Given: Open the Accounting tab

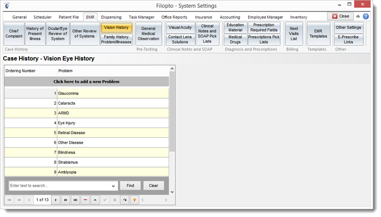Looking at the screenshot, I should click(230, 17).
